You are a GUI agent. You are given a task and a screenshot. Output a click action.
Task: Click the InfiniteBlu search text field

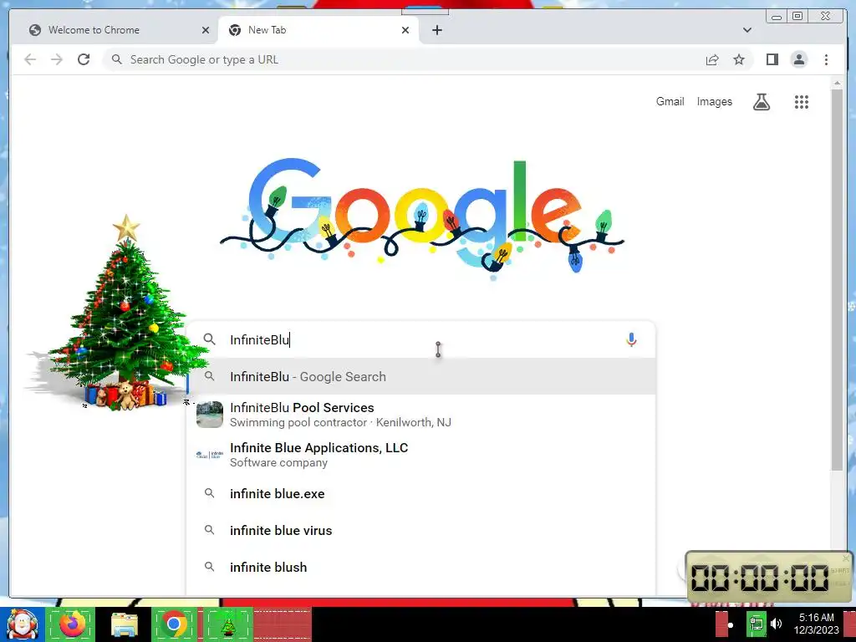pyautogui.click(x=423, y=339)
